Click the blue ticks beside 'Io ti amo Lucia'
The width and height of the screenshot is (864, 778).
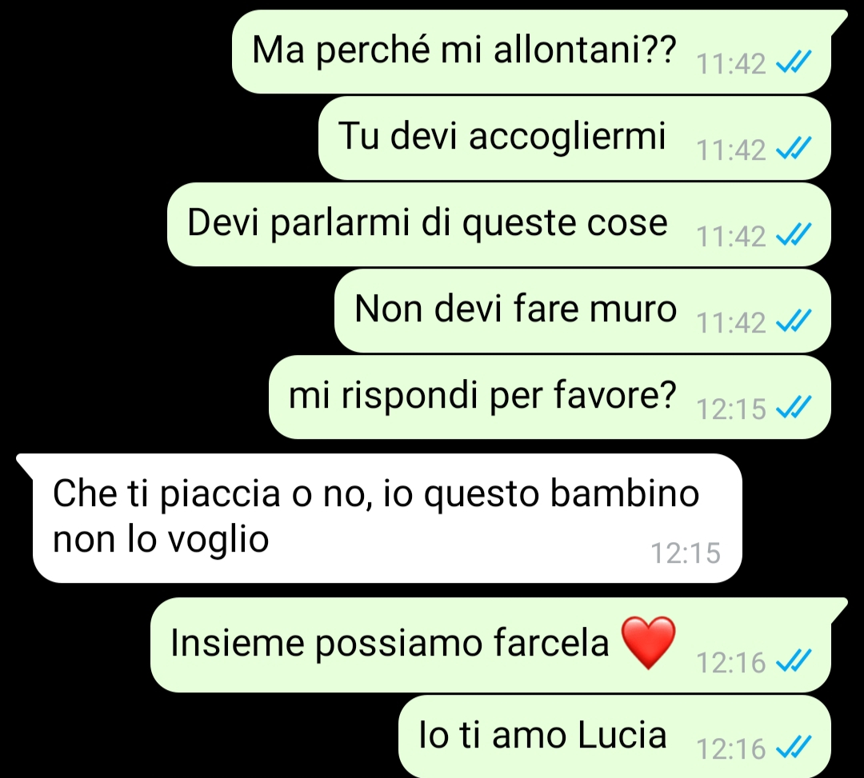(794, 748)
